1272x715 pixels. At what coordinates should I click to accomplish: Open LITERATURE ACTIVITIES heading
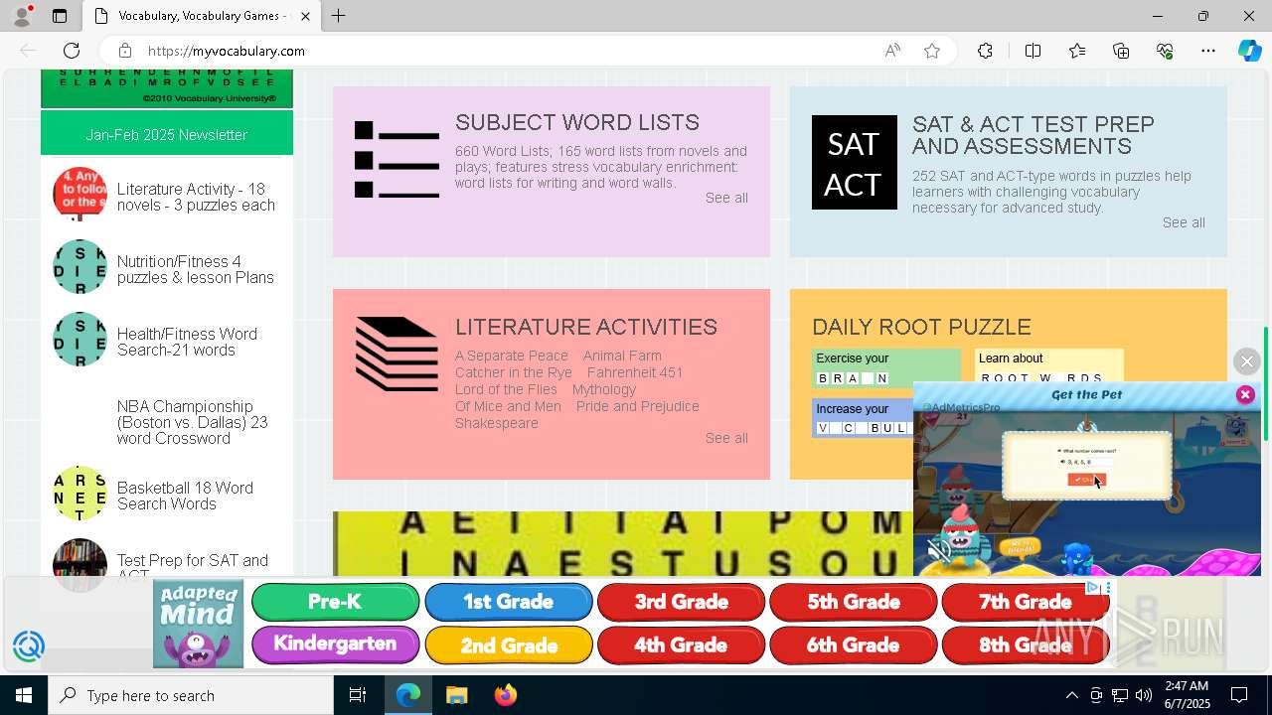coord(586,327)
